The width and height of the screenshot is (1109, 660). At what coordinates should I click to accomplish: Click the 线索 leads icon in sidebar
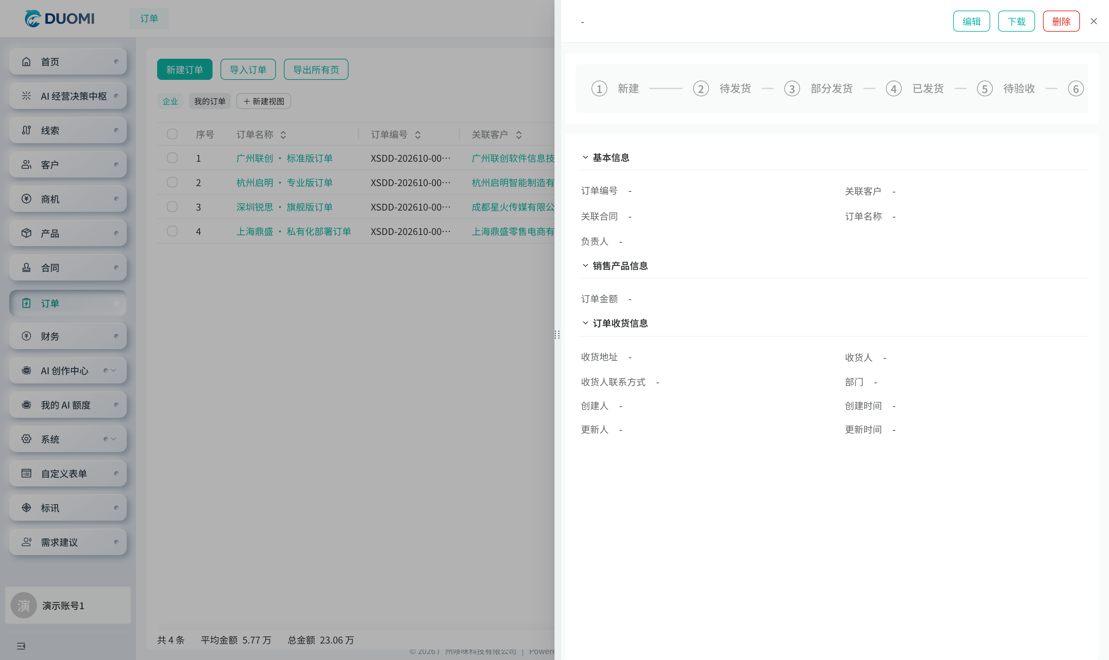26,130
